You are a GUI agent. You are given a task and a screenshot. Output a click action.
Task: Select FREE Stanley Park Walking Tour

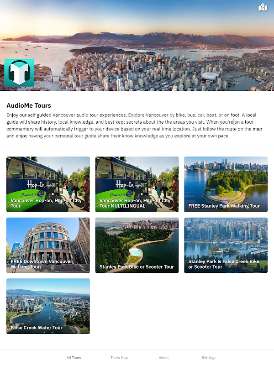(x=226, y=184)
